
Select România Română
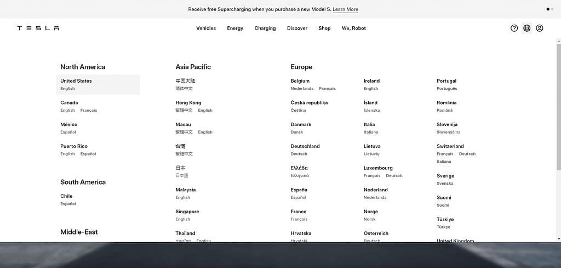[445, 111]
